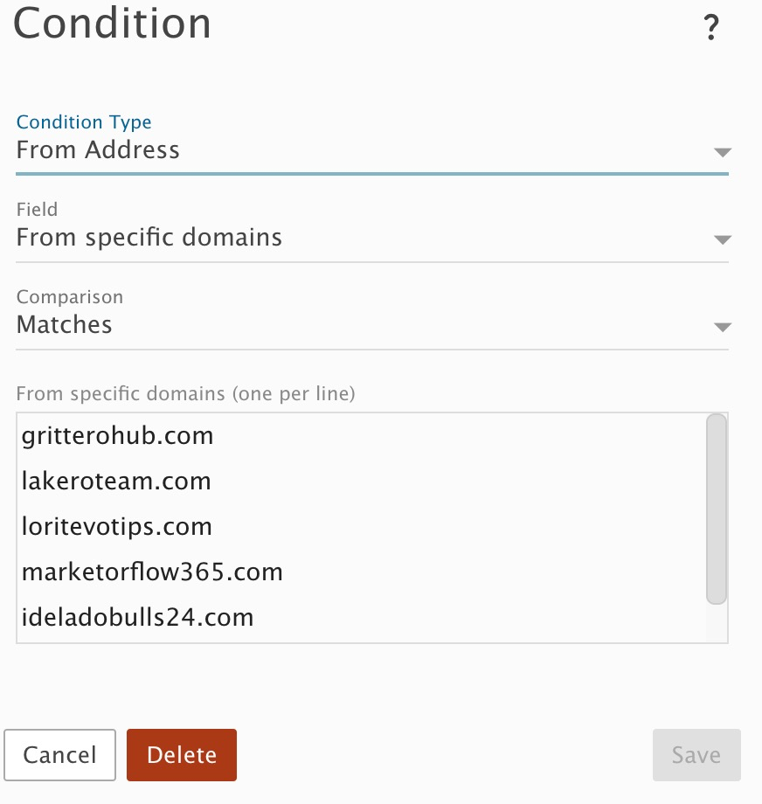Click the "From specific domains (one per line)" label
This screenshot has height=804, width=762.
point(185,394)
